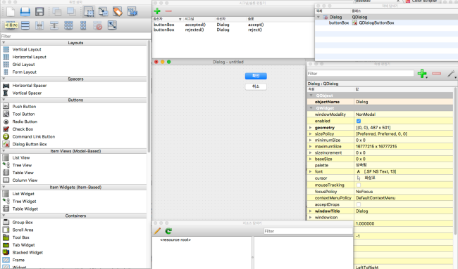Viewport: 458px width, 269px height.
Task: Click blue 확인 button in form
Action: [x=256, y=76]
